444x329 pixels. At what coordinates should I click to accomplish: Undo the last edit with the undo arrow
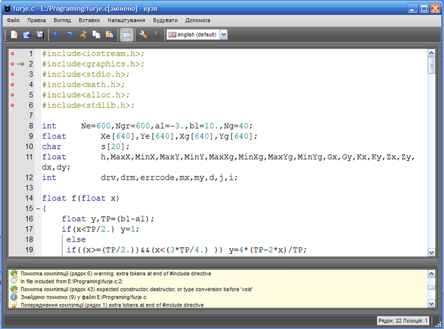[57, 35]
